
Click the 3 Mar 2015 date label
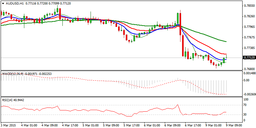click(9, 125)
